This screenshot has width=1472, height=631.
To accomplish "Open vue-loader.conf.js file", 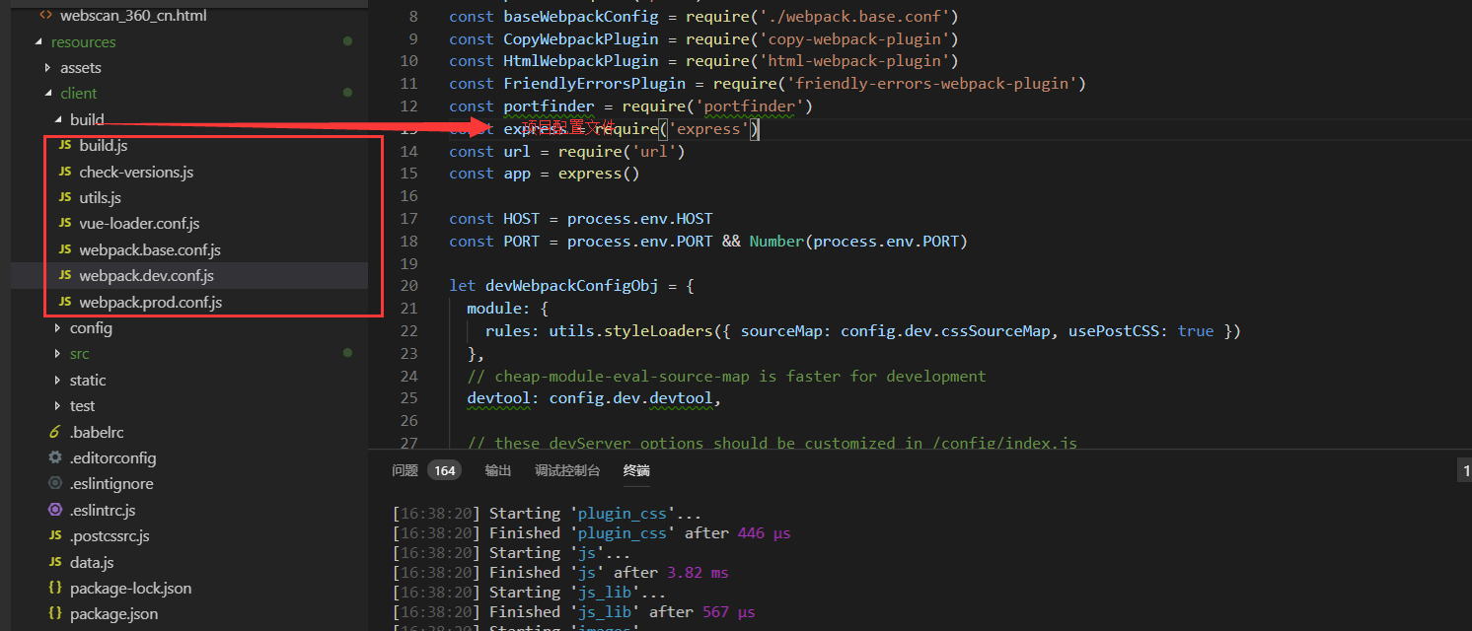I will coord(139,224).
